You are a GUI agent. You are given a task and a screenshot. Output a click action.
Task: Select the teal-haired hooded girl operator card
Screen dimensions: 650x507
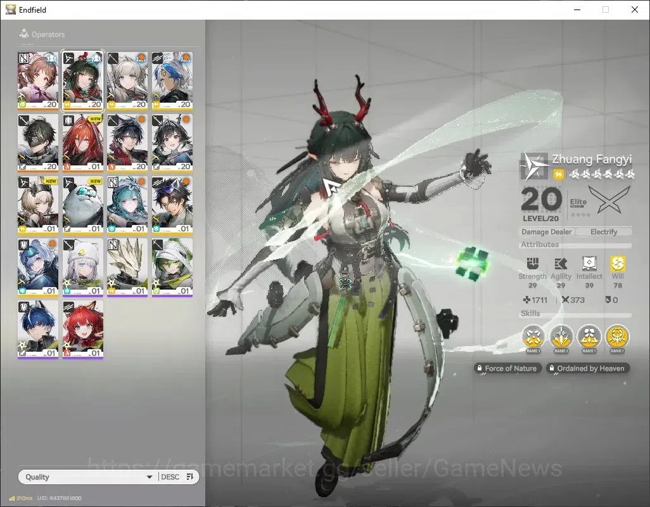(127, 205)
